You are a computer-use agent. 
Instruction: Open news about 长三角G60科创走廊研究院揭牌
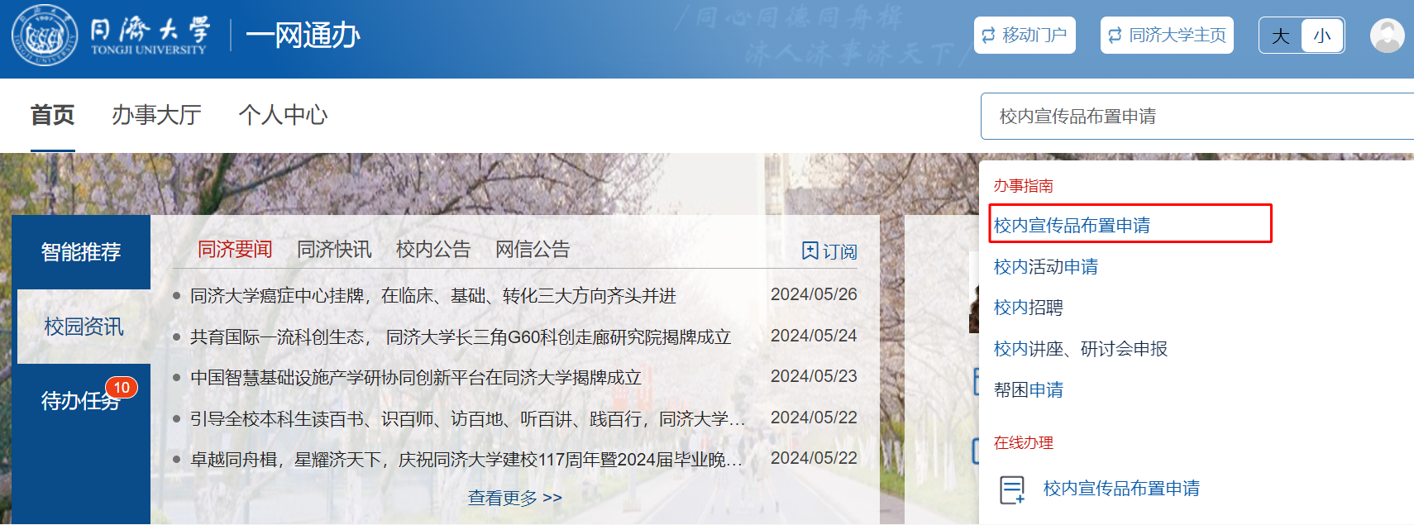click(x=461, y=337)
